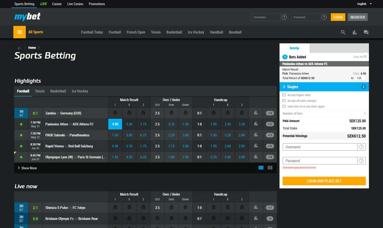Expand +72 more markets for Panionios Athen
The image size is (383, 228).
tap(270, 124)
